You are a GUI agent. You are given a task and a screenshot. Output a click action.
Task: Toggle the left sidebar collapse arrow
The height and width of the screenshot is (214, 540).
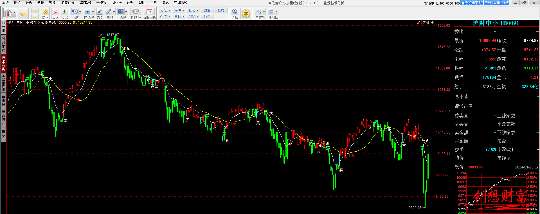point(3,22)
